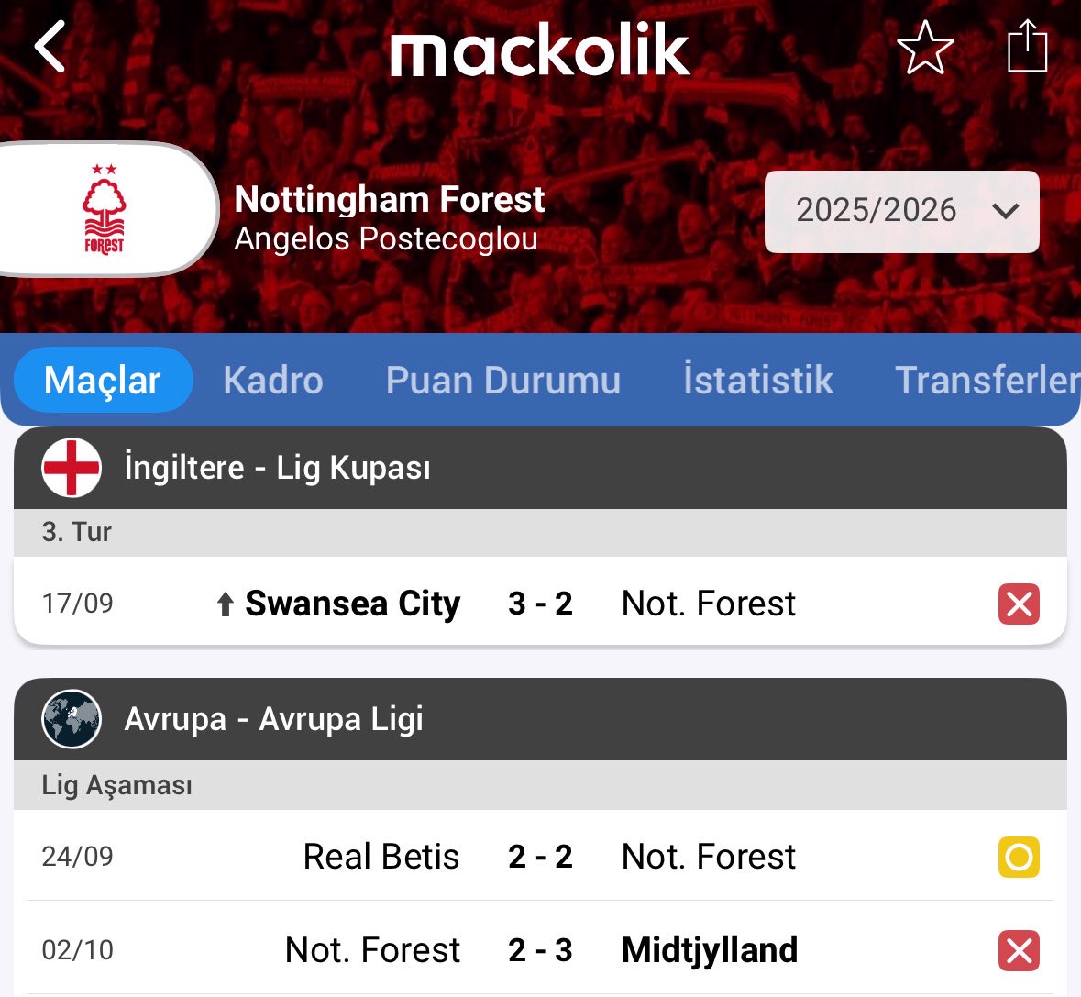The image size is (1081, 997).
Task: Tap the red loss icon for Midtjylland match
Action: click(x=1019, y=950)
